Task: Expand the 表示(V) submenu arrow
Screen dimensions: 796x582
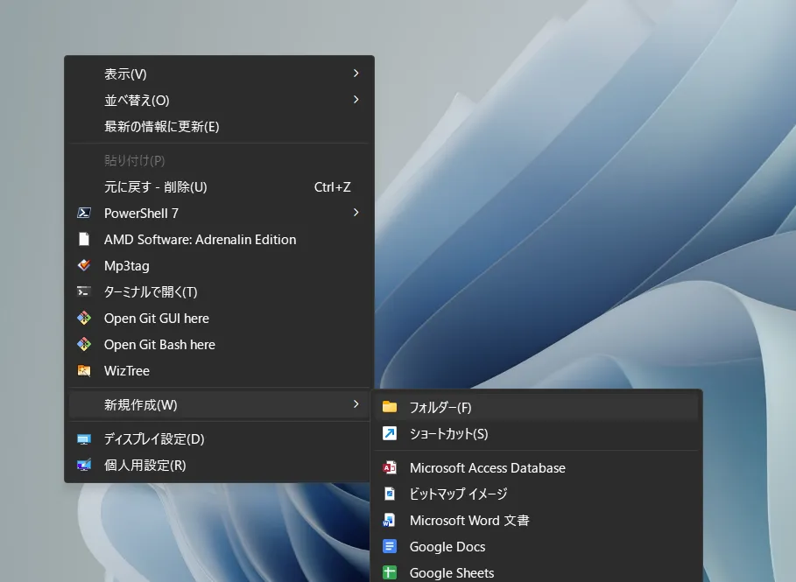Action: (356, 74)
